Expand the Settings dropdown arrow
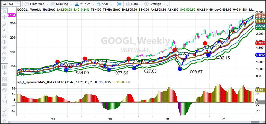Viewport: 266px width, 124px height. [164, 4]
